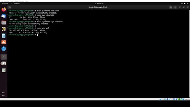Click the 'sudo pvcreate /dev/sdb' command text
The width and height of the screenshot is (190, 107).
coord(48,11)
